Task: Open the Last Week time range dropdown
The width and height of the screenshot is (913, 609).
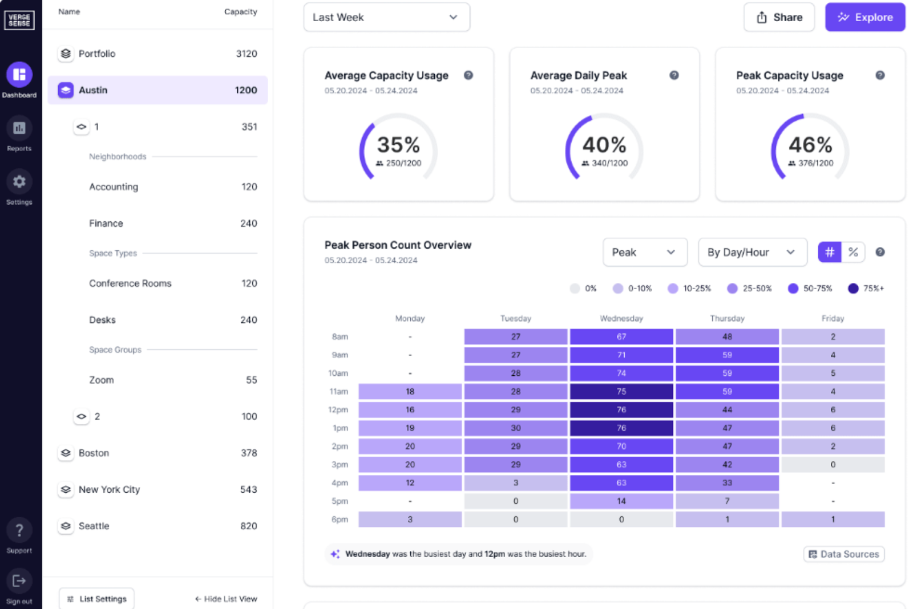Action: coord(387,17)
